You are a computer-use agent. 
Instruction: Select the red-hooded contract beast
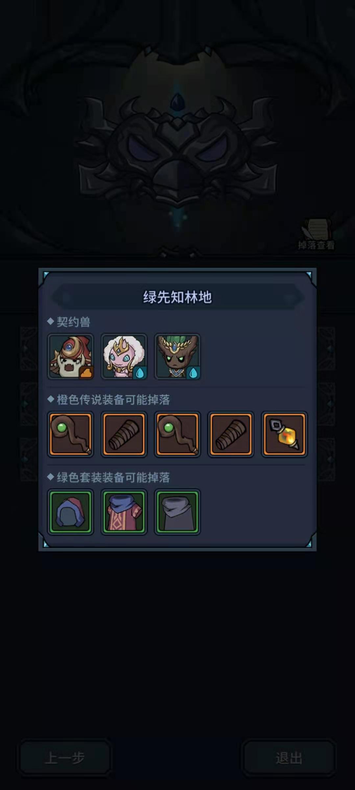(71, 356)
